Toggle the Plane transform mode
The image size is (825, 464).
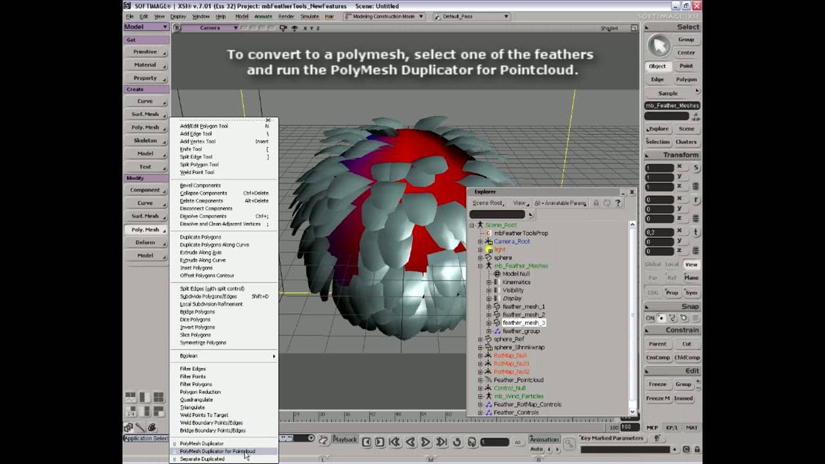(x=691, y=278)
